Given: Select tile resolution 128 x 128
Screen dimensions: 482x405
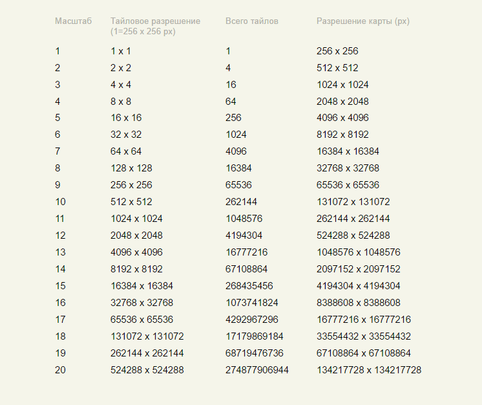Looking at the screenshot, I should 131,168.
